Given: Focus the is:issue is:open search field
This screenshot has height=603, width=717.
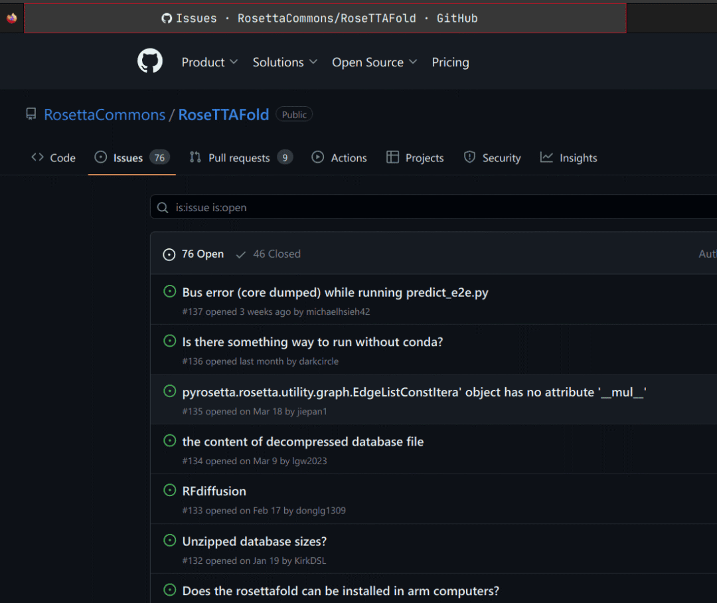Looking at the screenshot, I should [x=434, y=207].
